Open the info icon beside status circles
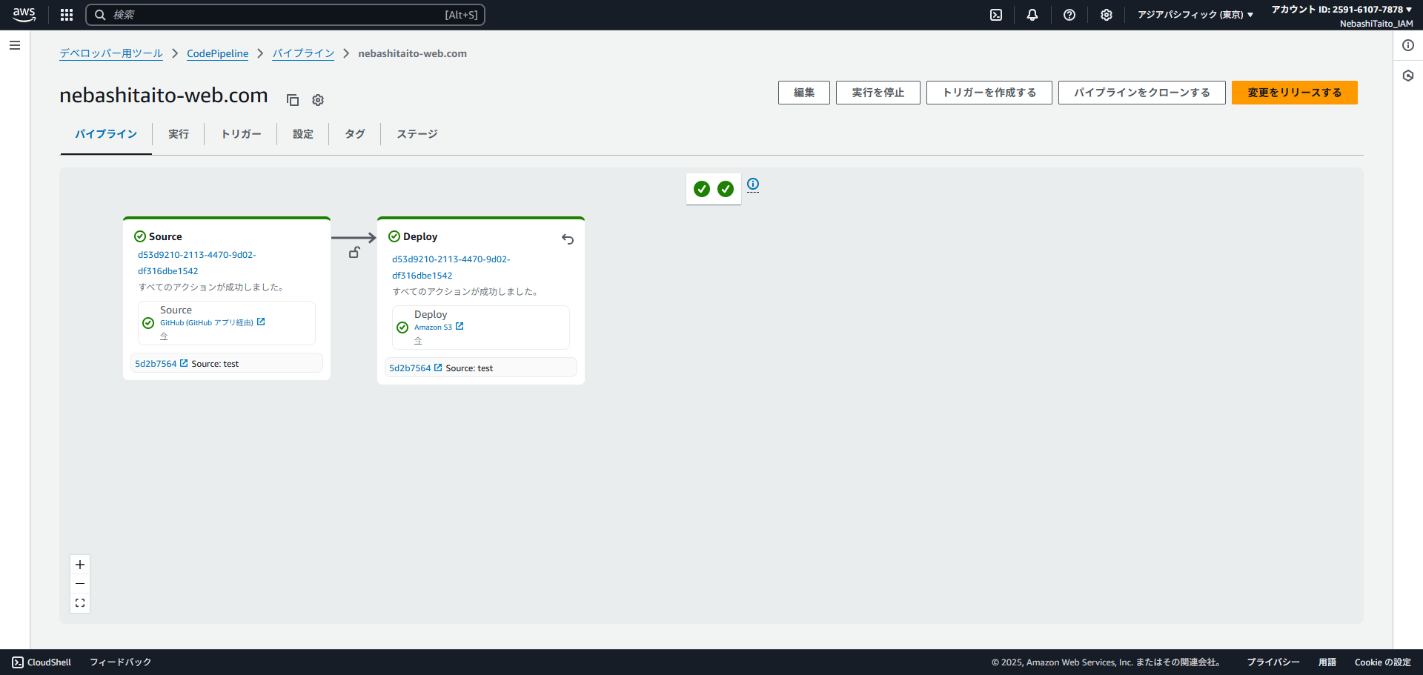 pyautogui.click(x=753, y=184)
